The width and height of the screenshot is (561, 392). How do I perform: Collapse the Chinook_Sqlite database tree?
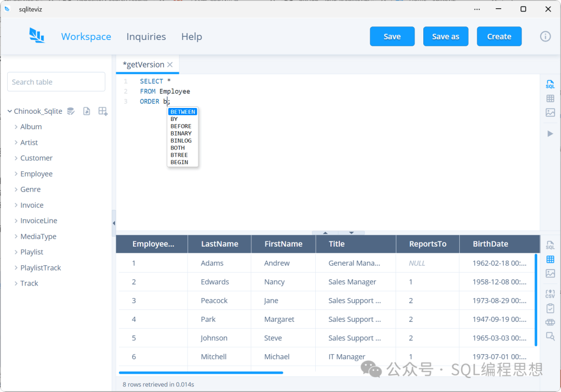point(10,111)
